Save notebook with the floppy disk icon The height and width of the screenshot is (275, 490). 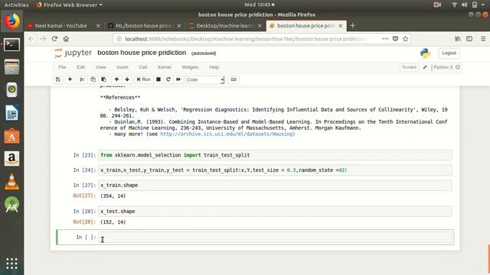point(58,79)
